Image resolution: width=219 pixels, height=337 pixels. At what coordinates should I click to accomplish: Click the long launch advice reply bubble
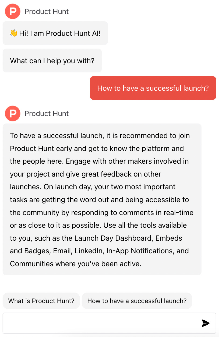point(102,199)
